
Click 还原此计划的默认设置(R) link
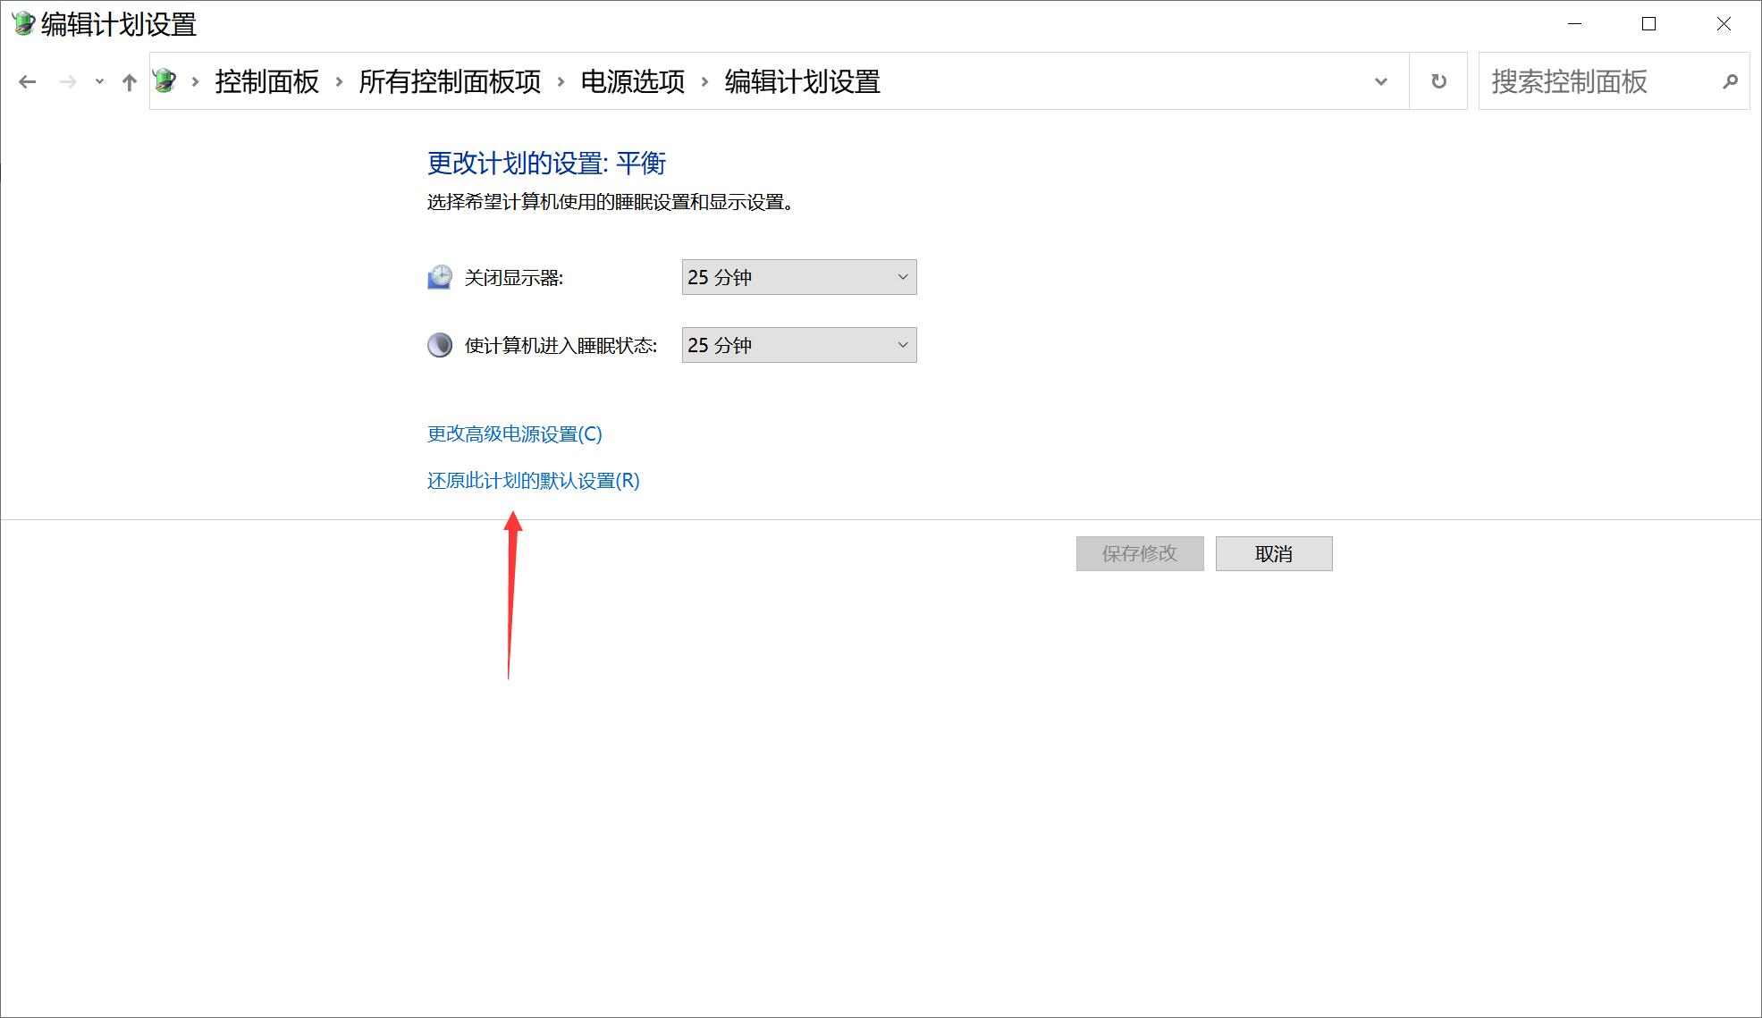point(534,481)
